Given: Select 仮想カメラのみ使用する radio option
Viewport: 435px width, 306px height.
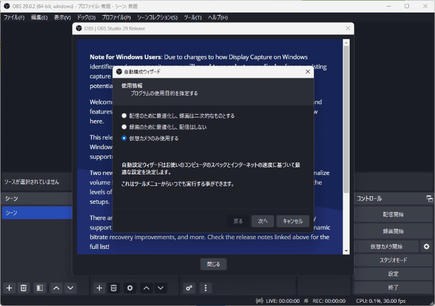Looking at the screenshot, I should 124,138.
